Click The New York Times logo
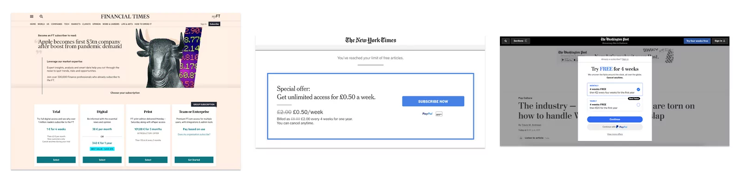 tap(370, 40)
